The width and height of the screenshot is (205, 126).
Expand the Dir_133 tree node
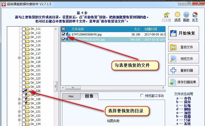tap(19, 120)
